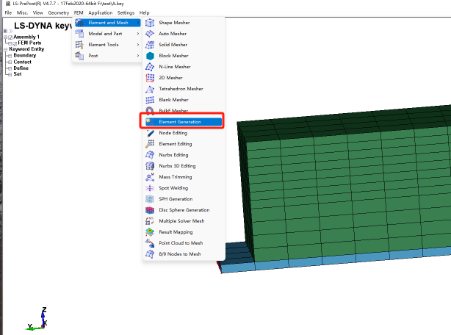Choose Element Generation from submenu

[184, 122]
